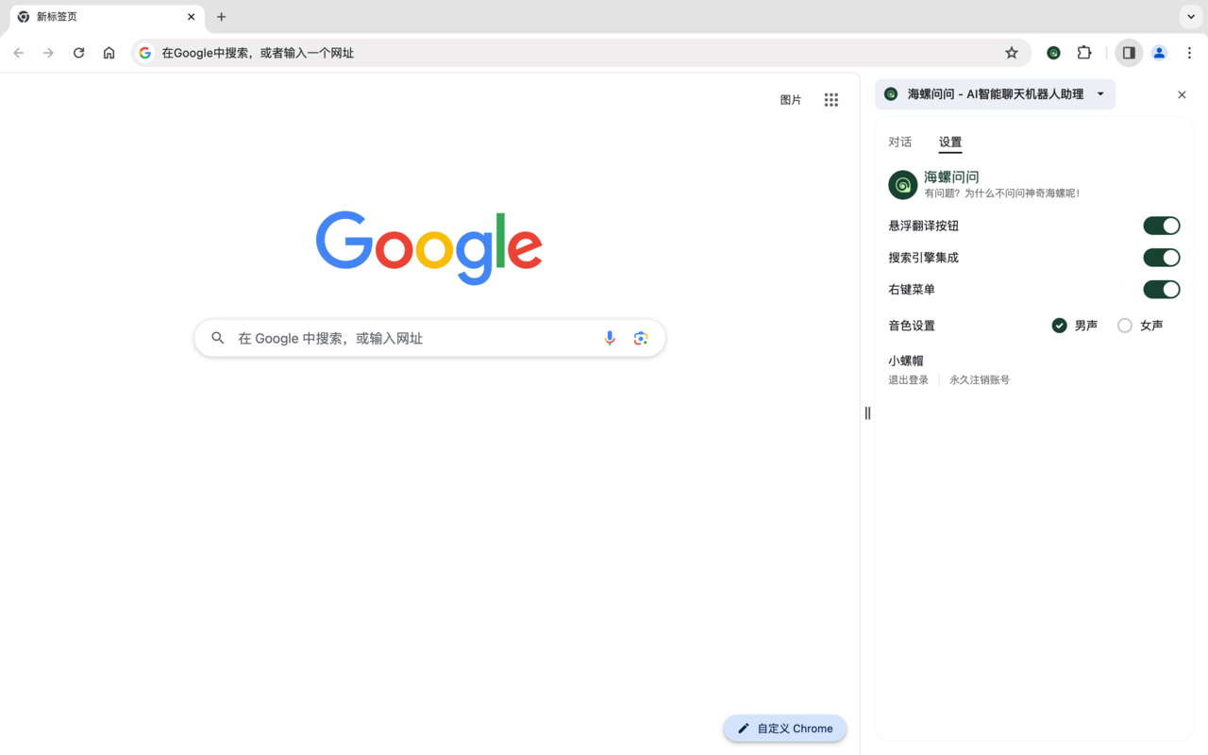1208x755 pixels.
Task: Search by image with Google Lens icon
Action: [641, 338]
